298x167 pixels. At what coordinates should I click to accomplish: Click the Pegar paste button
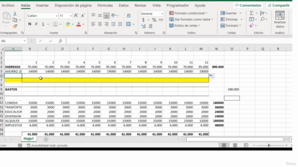tap(6, 19)
